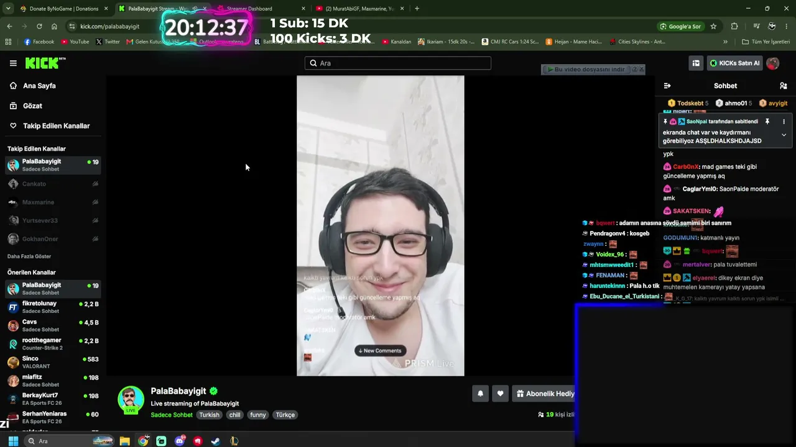The height and width of the screenshot is (447, 796).
Task: Open the Windows Start menu
Action: click(13, 441)
